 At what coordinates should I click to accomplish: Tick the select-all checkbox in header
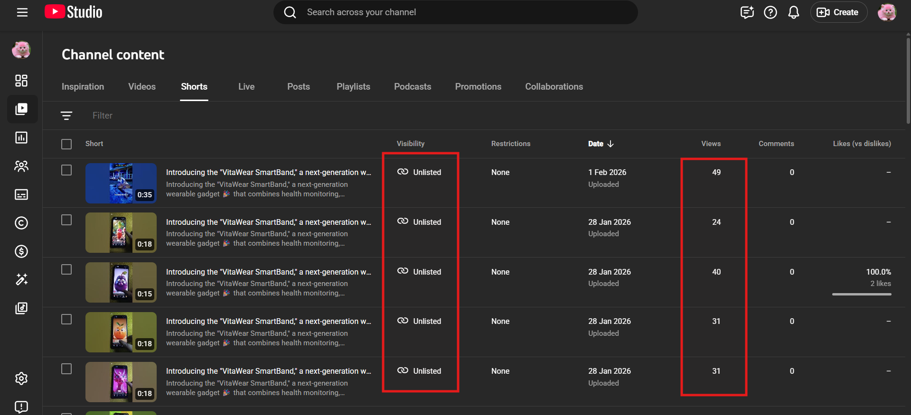point(66,144)
